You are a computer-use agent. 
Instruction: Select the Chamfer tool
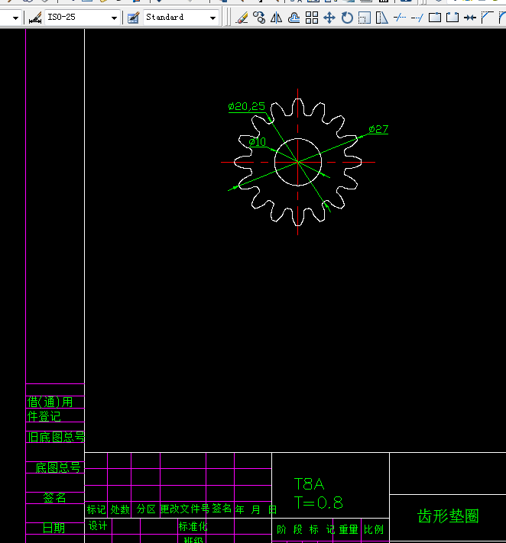(x=488, y=18)
